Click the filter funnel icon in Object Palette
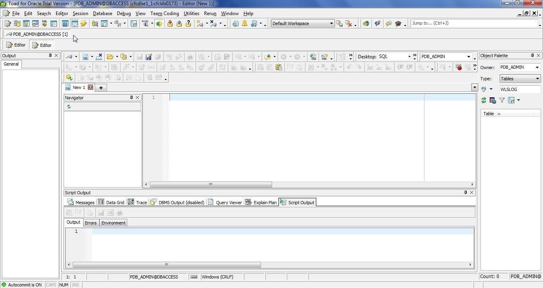The height and width of the screenshot is (288, 543). [x=502, y=100]
